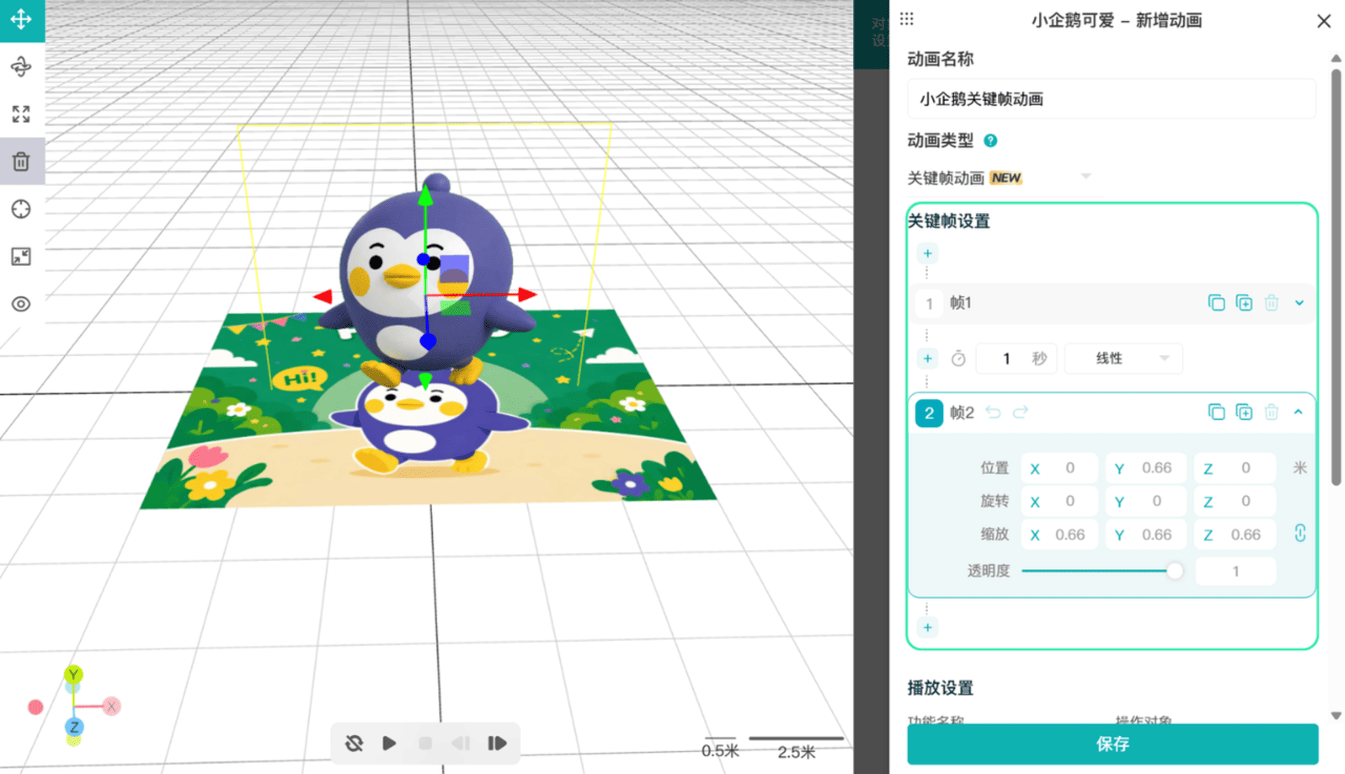This screenshot has height=774, width=1345.
Task: Select the scale tool icon
Action: (x=21, y=114)
